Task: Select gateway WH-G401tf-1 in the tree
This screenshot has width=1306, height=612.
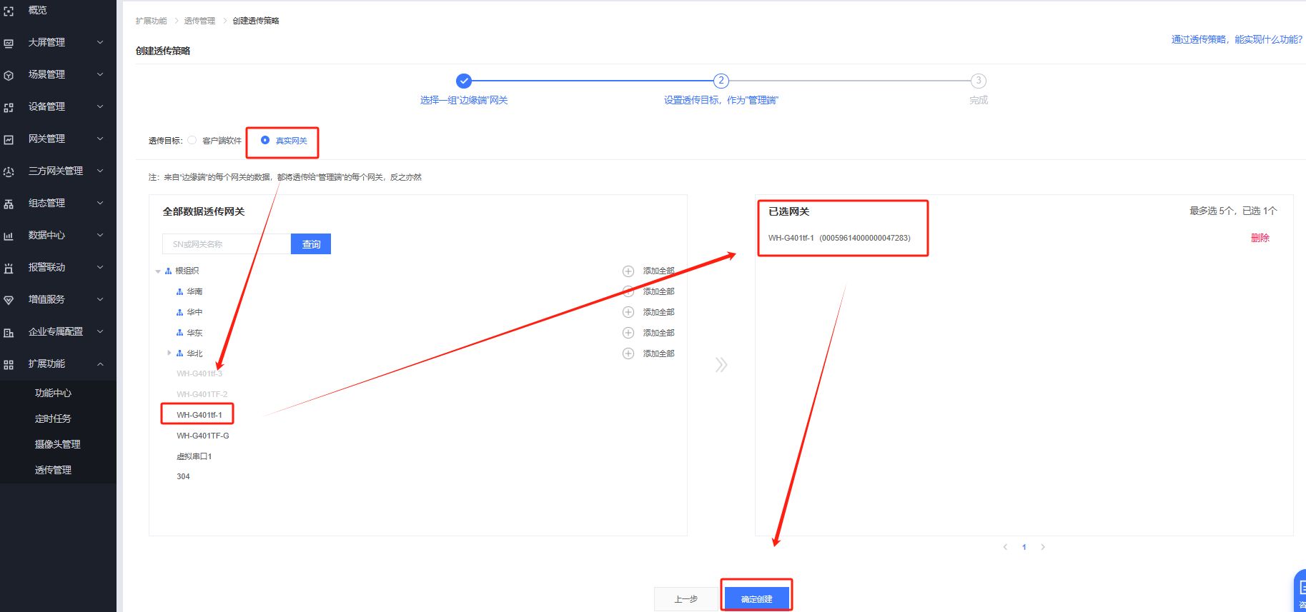Action: (199, 416)
